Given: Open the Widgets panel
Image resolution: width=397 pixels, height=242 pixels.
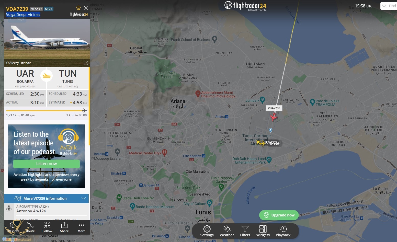Looking at the screenshot, I should [263, 231].
